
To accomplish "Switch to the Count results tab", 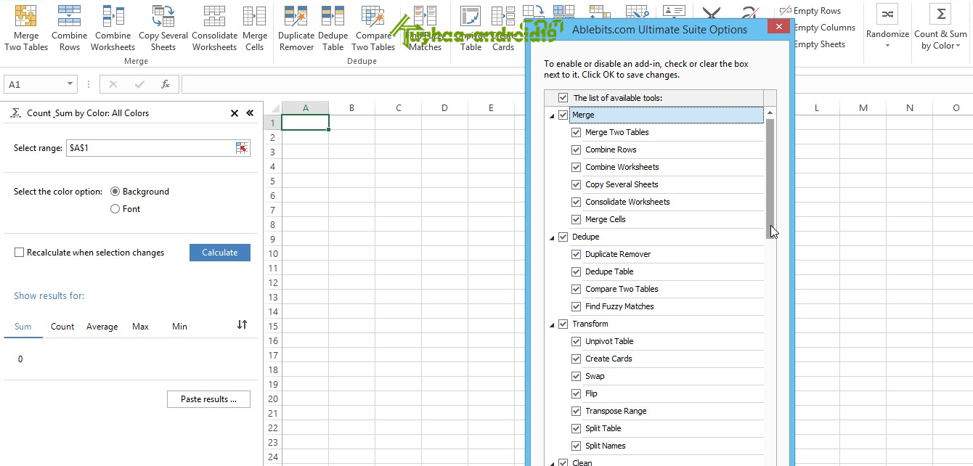I will [x=62, y=327].
